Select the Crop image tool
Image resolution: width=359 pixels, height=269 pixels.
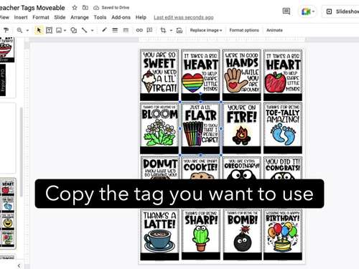point(163,30)
